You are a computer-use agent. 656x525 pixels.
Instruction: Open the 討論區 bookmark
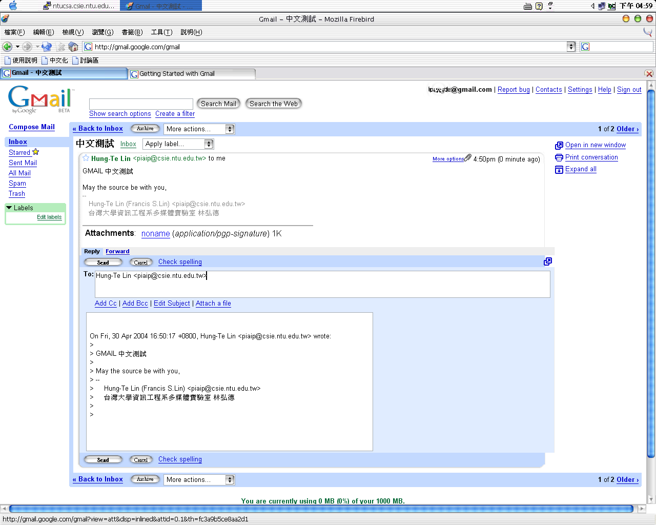(85, 60)
